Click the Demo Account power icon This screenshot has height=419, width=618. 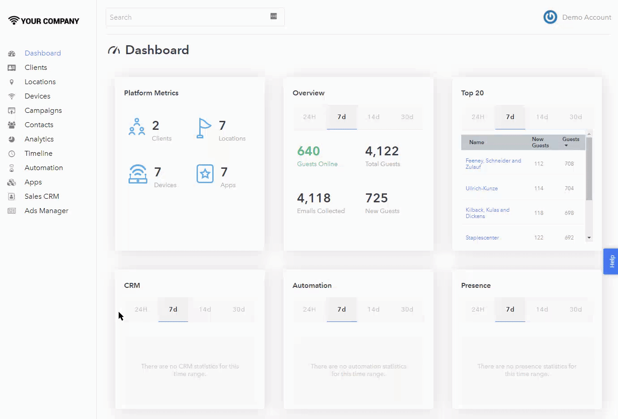pyautogui.click(x=550, y=17)
